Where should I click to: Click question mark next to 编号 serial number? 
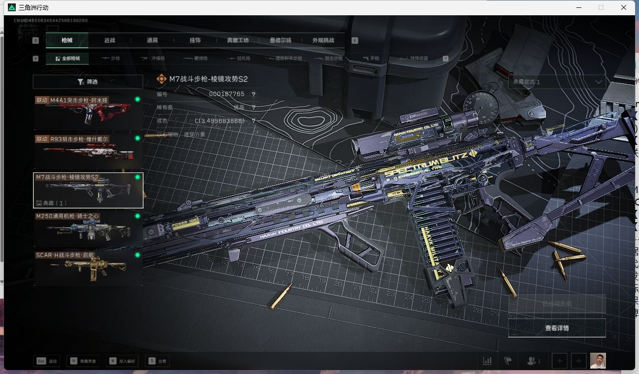254,94
